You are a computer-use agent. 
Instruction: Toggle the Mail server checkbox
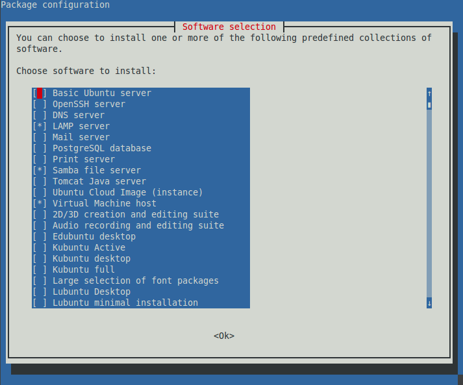40,137
